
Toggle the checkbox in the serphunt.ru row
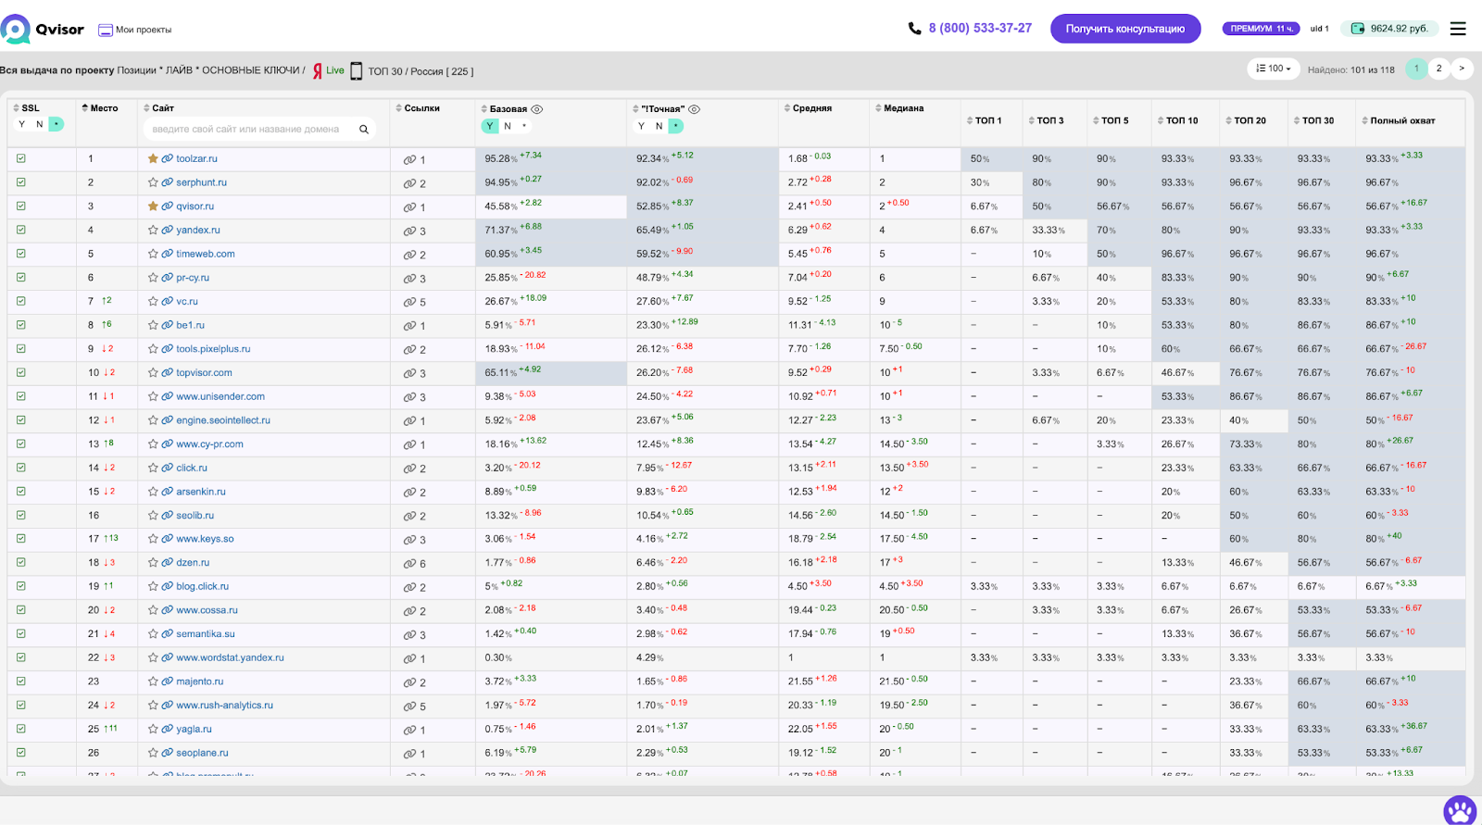pos(20,182)
